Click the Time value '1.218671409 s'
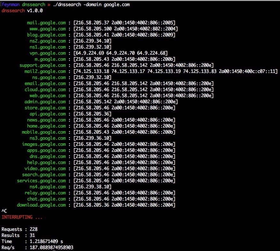This screenshot has width=280, height=251. pos(46,241)
